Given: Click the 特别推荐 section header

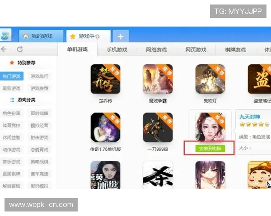Looking at the screenshot, I should point(26,63).
